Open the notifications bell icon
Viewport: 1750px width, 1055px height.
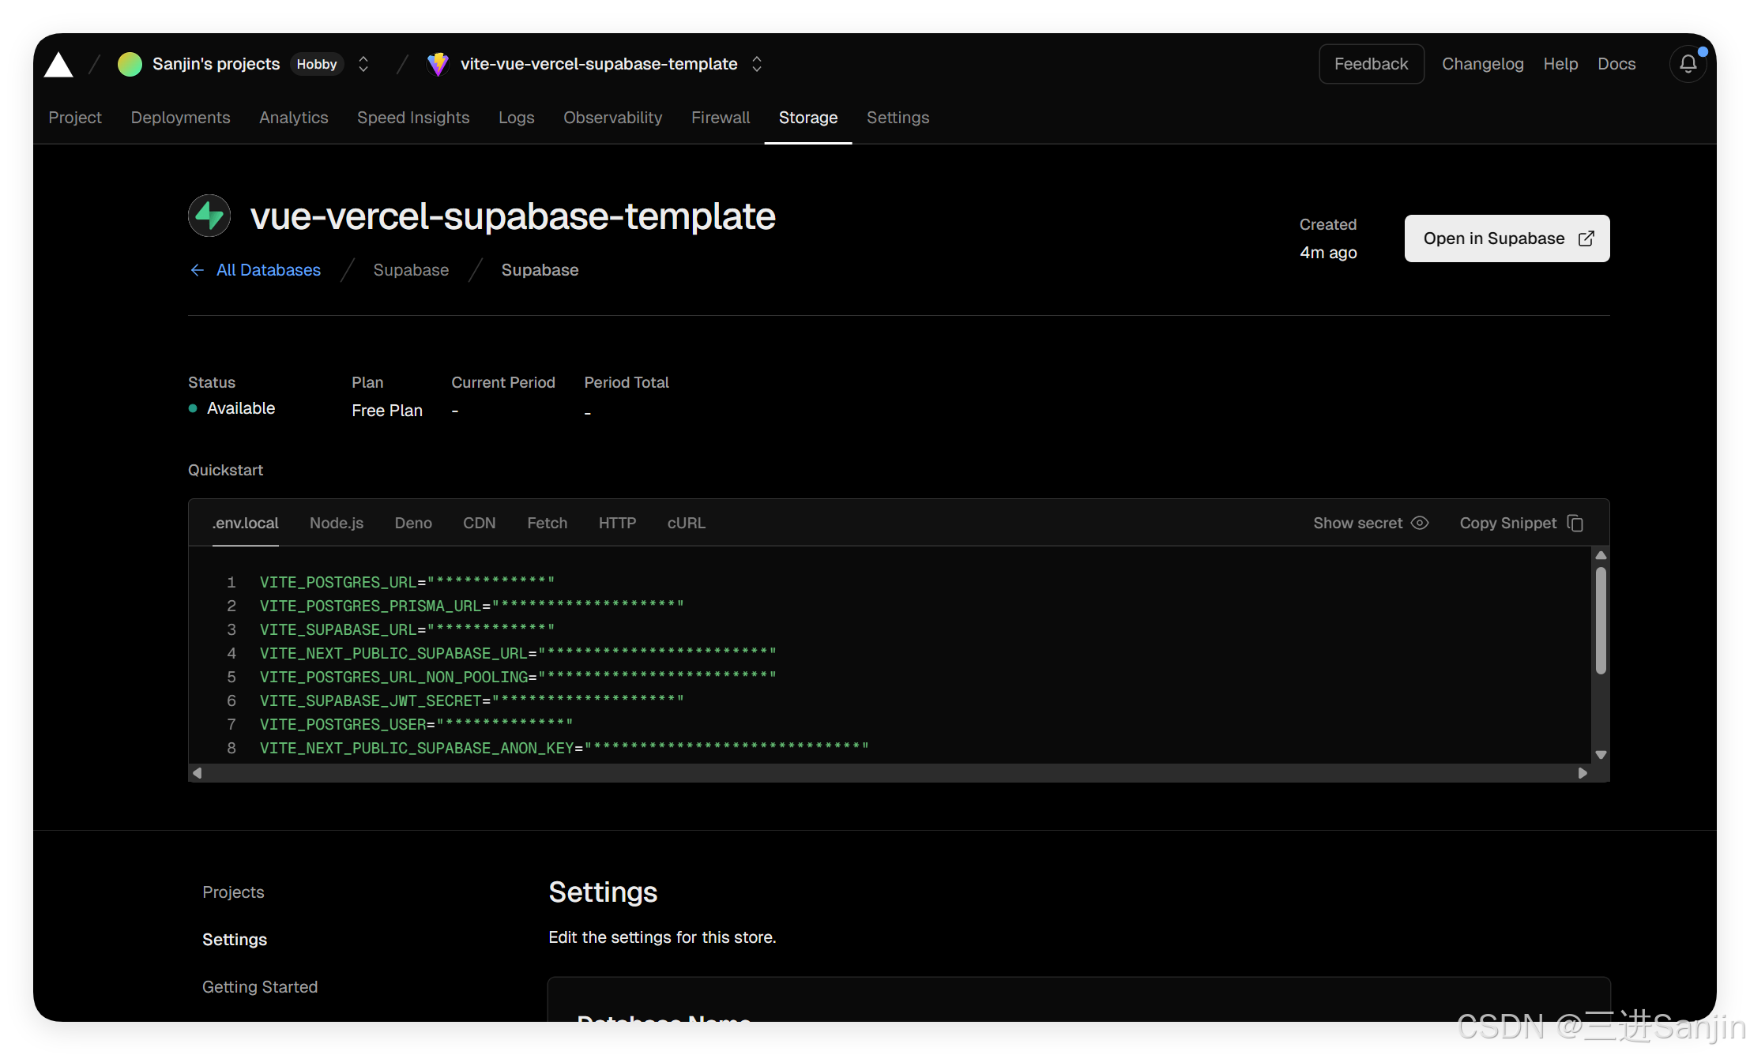click(x=1688, y=64)
